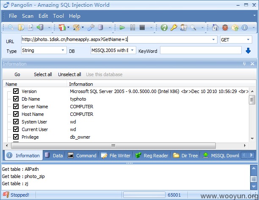Open toolbar options arrow after database icon
The height and width of the screenshot is (200, 259).
pyautogui.click(x=110, y=27)
